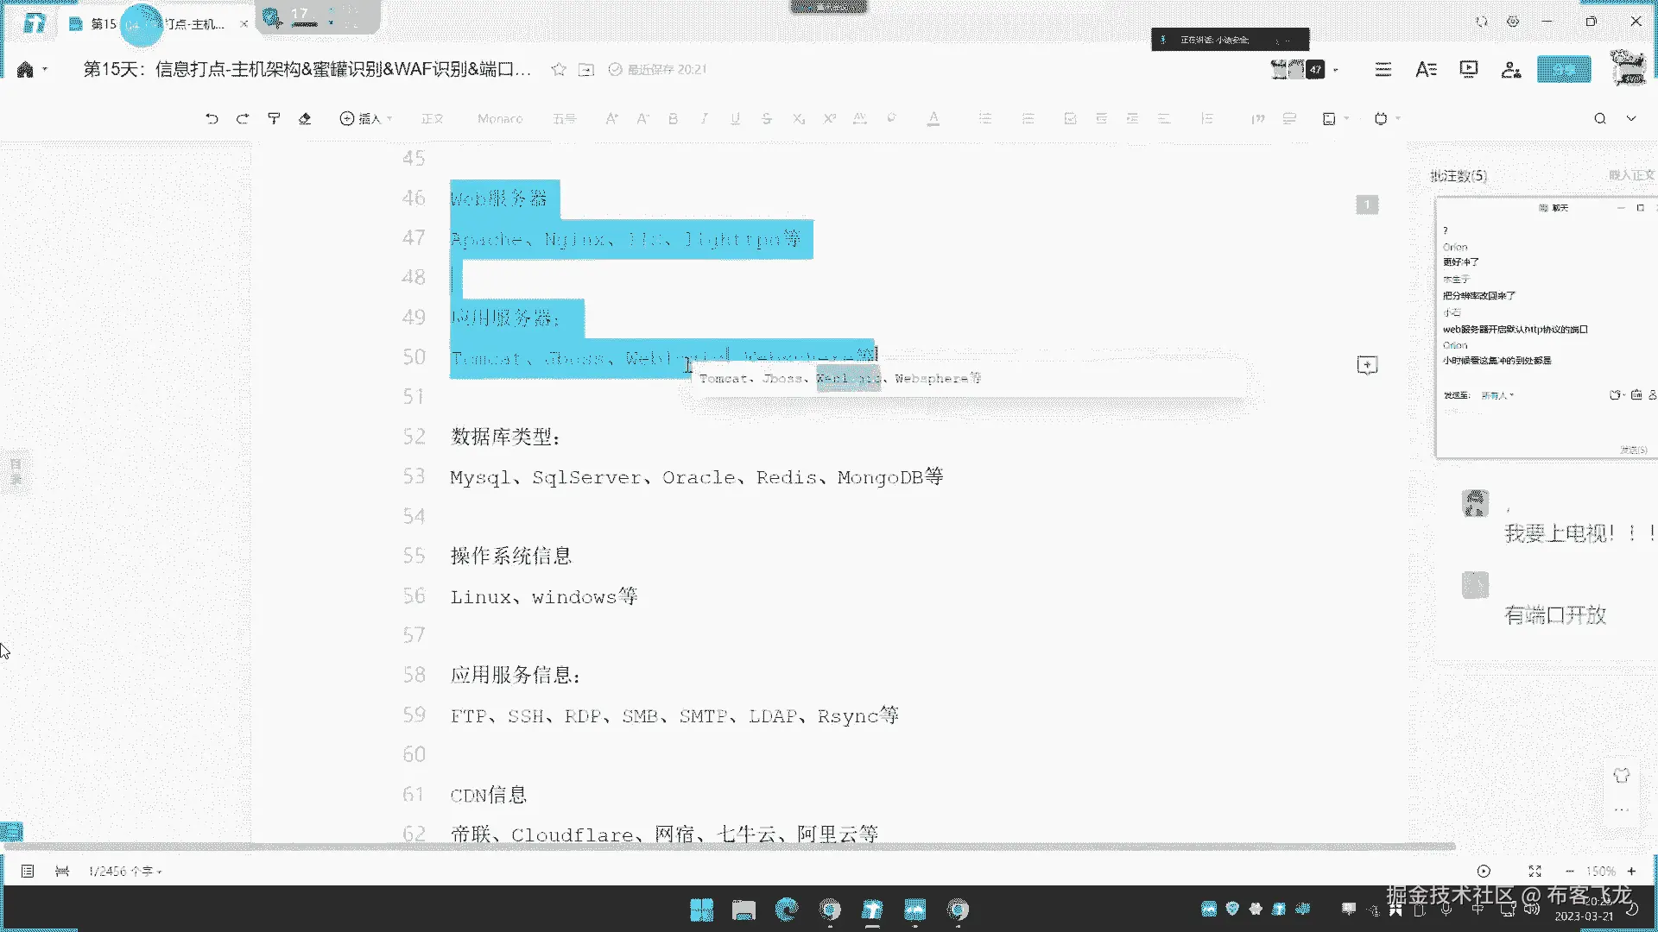This screenshot has height=932, width=1658.
Task: Toggle italic formatting
Action: pyautogui.click(x=704, y=119)
